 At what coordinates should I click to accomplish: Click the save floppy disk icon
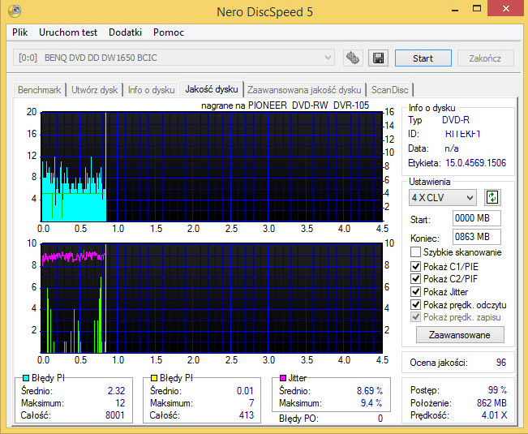coord(378,58)
